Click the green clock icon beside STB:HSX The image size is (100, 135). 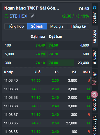click(x=6, y=16)
